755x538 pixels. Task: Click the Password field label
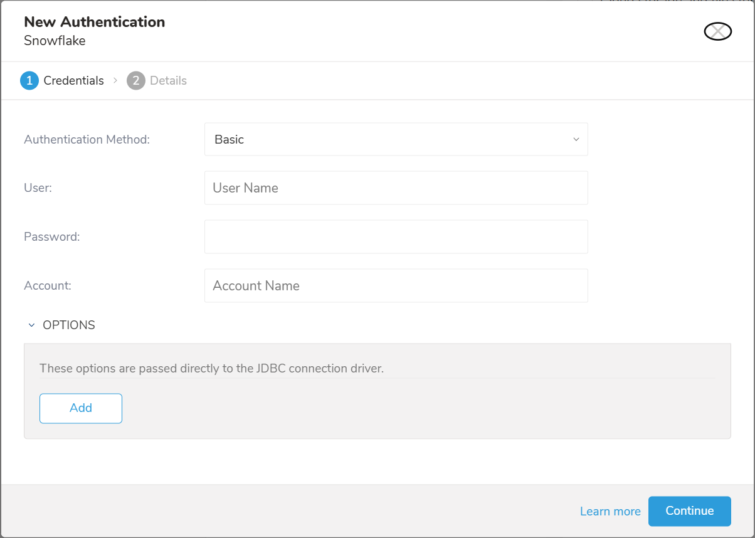[x=51, y=236]
